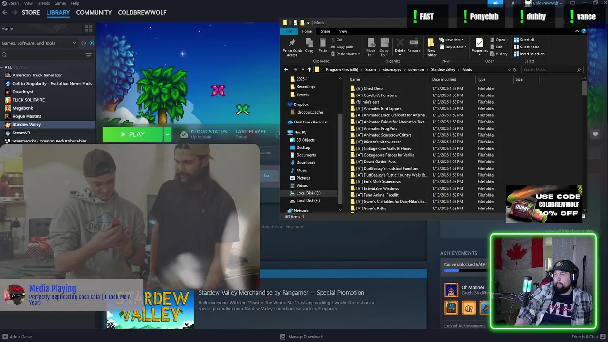Open Steam library advanced filters icon
Screen dimensions: 608x342
[x=88, y=55]
